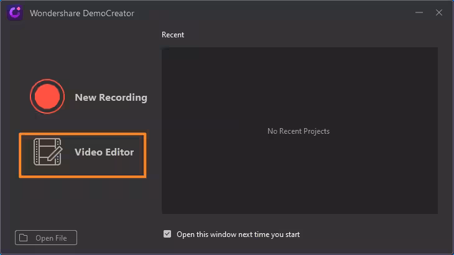
Task: Click the 'No Recent Projects' message
Action: click(x=299, y=131)
